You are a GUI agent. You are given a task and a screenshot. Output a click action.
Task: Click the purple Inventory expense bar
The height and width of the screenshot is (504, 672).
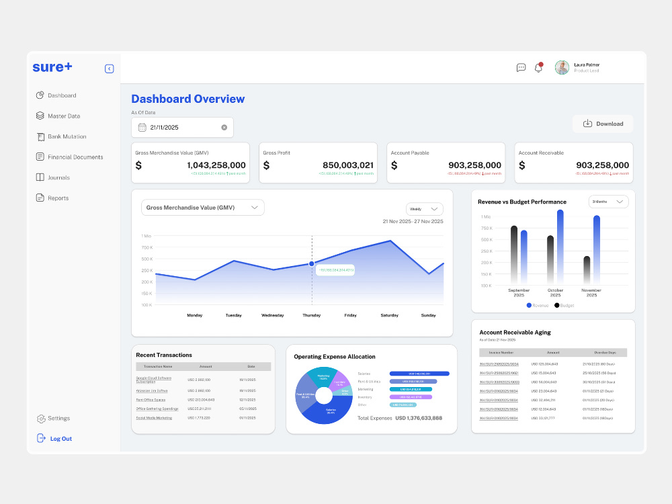pos(411,397)
